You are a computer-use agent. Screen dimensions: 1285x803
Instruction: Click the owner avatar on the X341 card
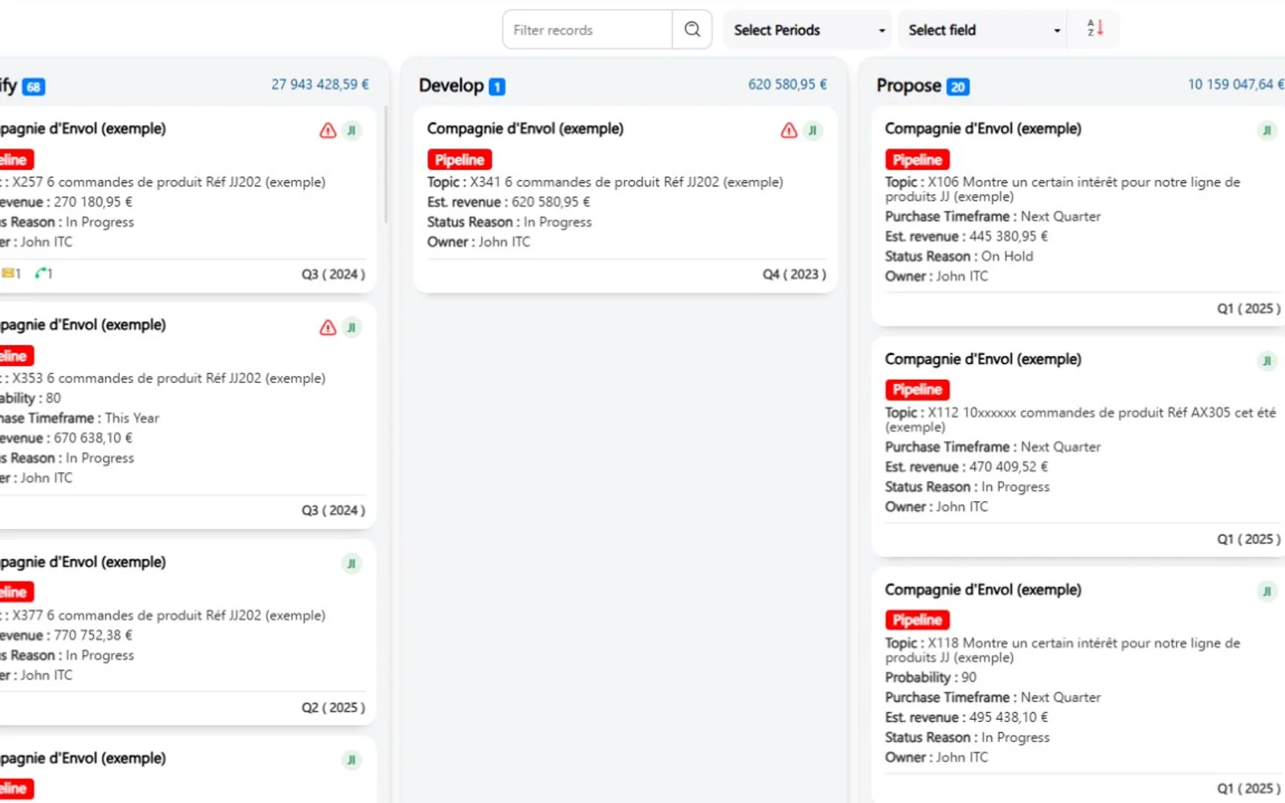813,130
